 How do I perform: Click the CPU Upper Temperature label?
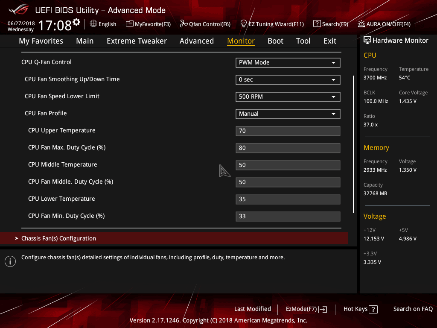(x=61, y=131)
